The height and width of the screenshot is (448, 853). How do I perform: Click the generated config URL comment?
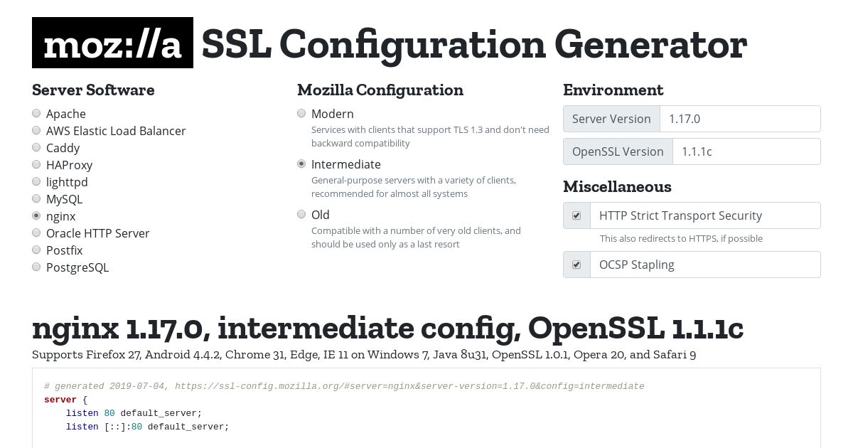click(x=344, y=386)
